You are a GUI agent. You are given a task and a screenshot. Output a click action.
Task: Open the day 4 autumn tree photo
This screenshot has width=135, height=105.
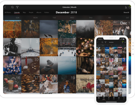tap(49, 47)
